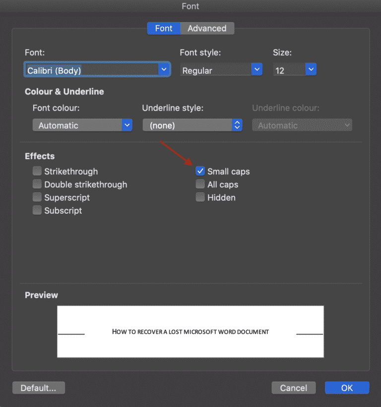Enable the Hidden text effect
The width and height of the screenshot is (381, 407).
[200, 197]
